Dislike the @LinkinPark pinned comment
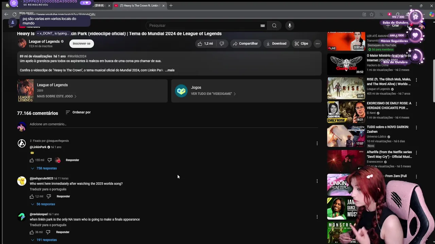435x244 pixels. coord(50,160)
